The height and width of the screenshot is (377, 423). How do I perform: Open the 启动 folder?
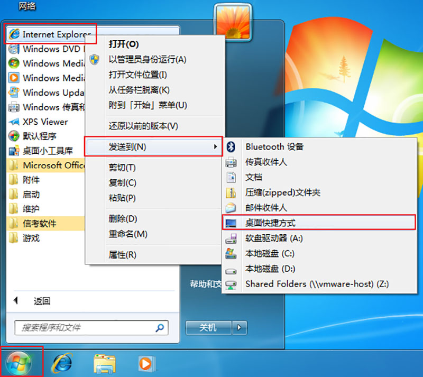46,194
